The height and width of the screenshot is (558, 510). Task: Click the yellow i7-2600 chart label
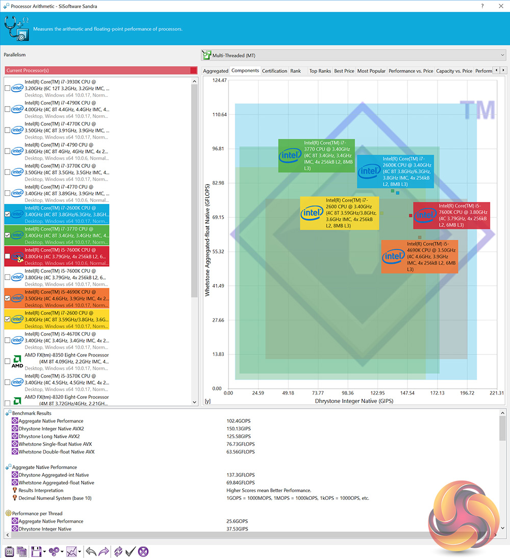coord(340,213)
